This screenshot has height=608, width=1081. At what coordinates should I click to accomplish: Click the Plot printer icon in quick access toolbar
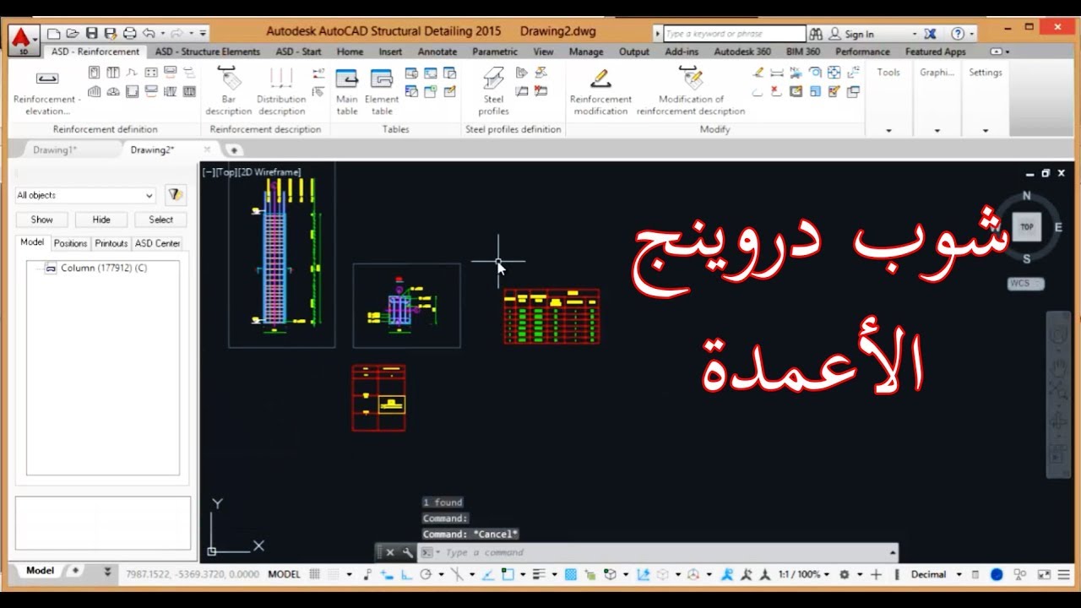(130, 34)
